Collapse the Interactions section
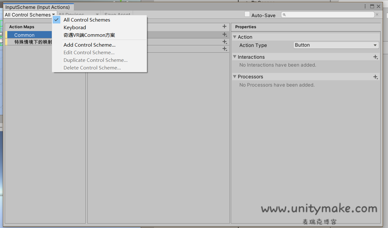The height and width of the screenshot is (228, 388). pos(235,57)
